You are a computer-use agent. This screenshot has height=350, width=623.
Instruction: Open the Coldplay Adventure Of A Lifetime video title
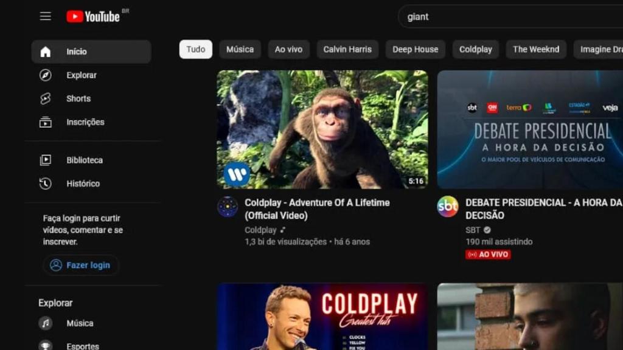(x=317, y=209)
